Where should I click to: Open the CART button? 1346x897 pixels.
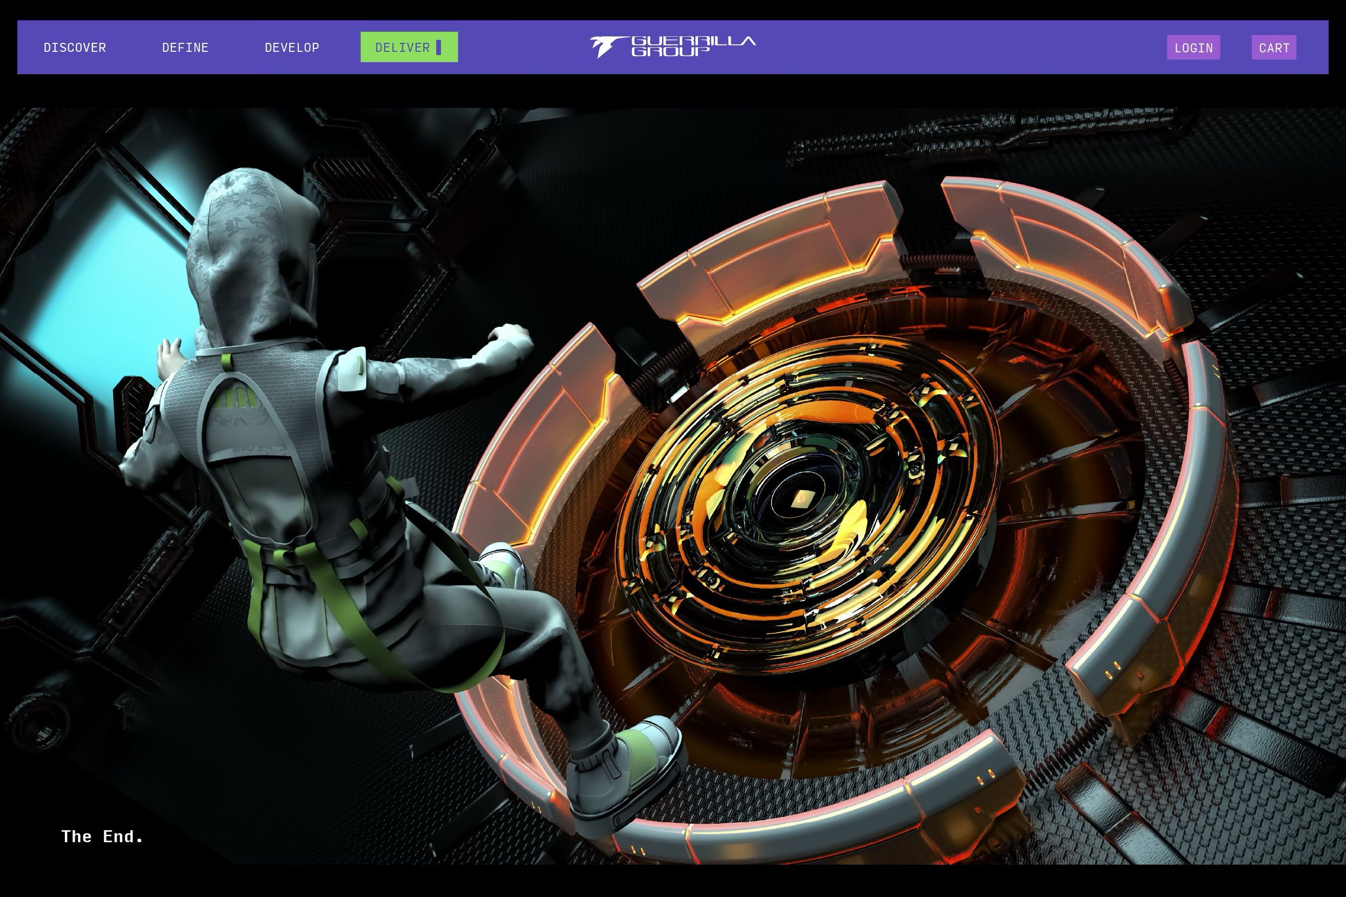1274,48
